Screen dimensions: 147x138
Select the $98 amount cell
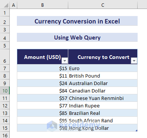(43, 128)
